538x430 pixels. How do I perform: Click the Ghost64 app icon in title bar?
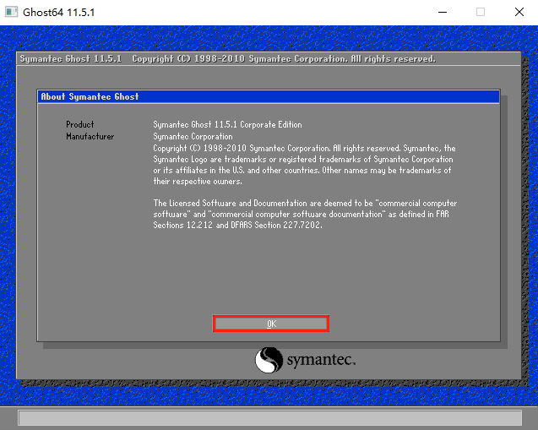coord(11,12)
